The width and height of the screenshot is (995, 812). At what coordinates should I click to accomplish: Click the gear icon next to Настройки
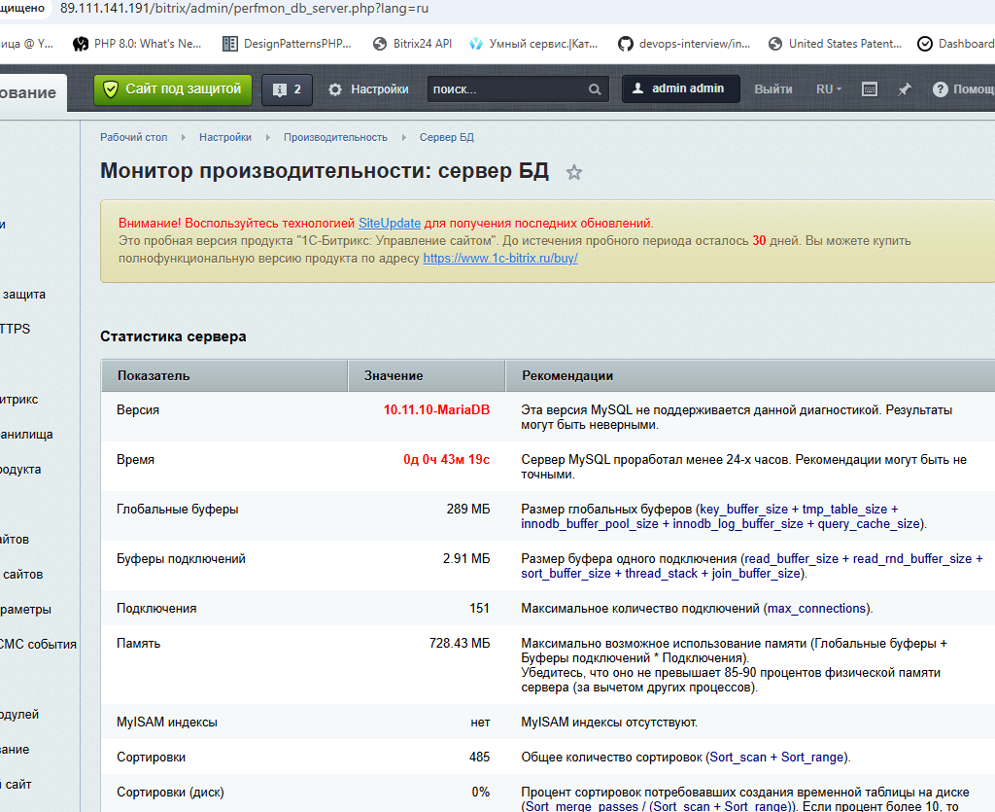[x=335, y=89]
